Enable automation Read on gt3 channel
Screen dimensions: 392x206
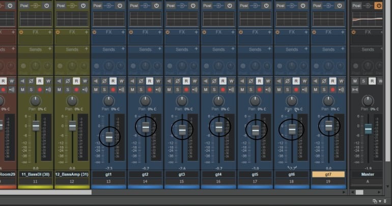186,81
